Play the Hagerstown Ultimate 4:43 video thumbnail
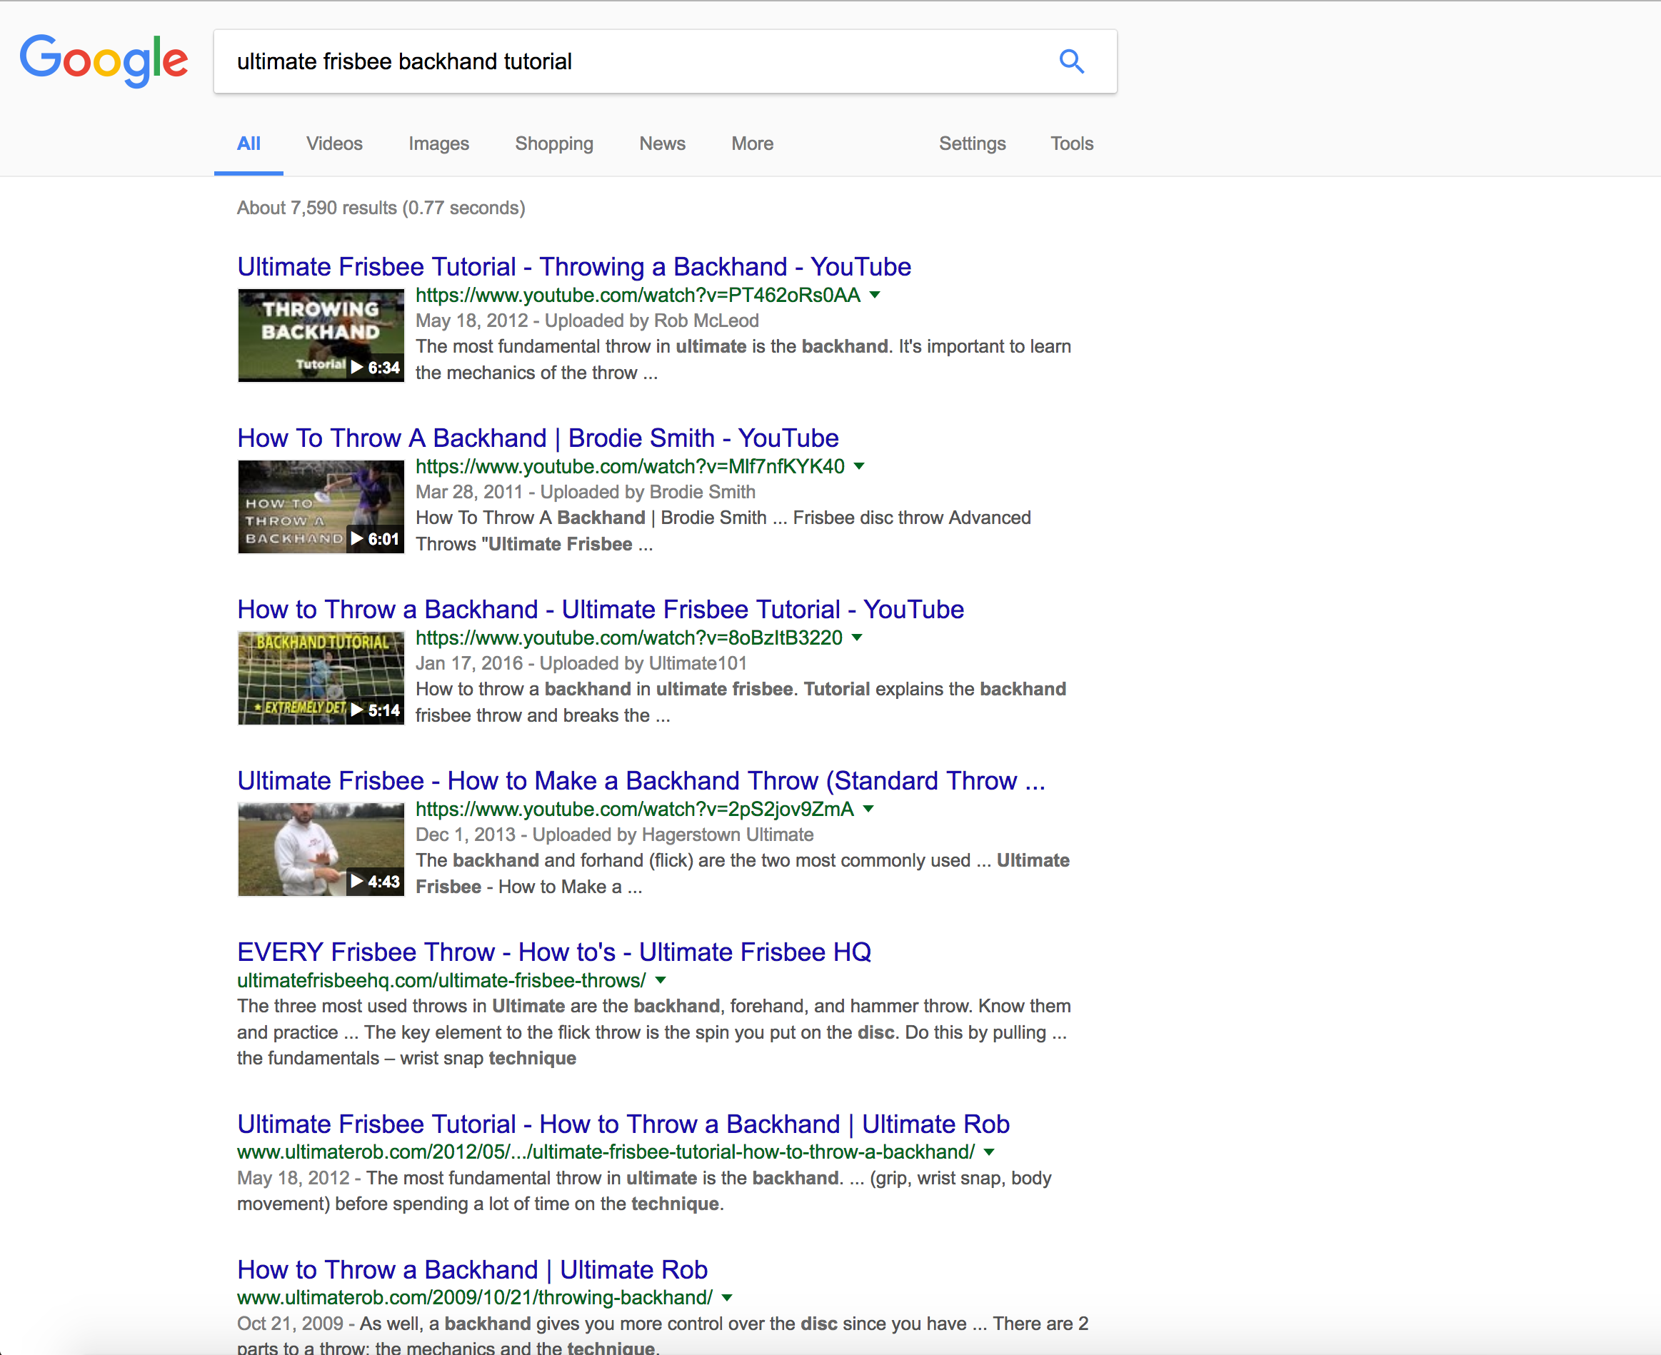This screenshot has width=1661, height=1355. pyautogui.click(x=321, y=850)
